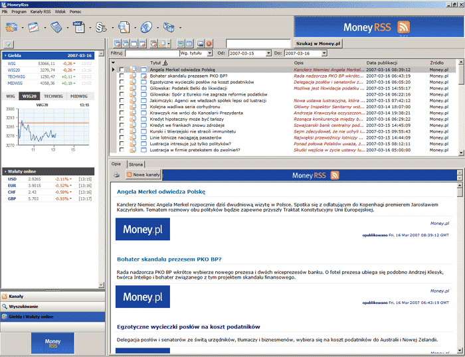Open dropdown arrow next to blue camera icon
465x357 pixels.
(180, 28)
